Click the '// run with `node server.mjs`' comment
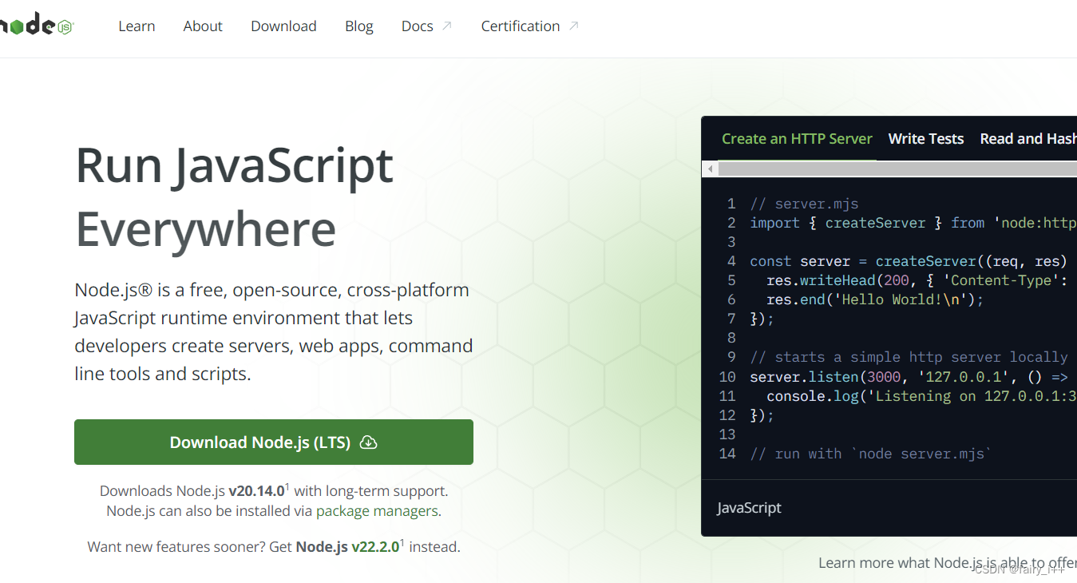 871,454
